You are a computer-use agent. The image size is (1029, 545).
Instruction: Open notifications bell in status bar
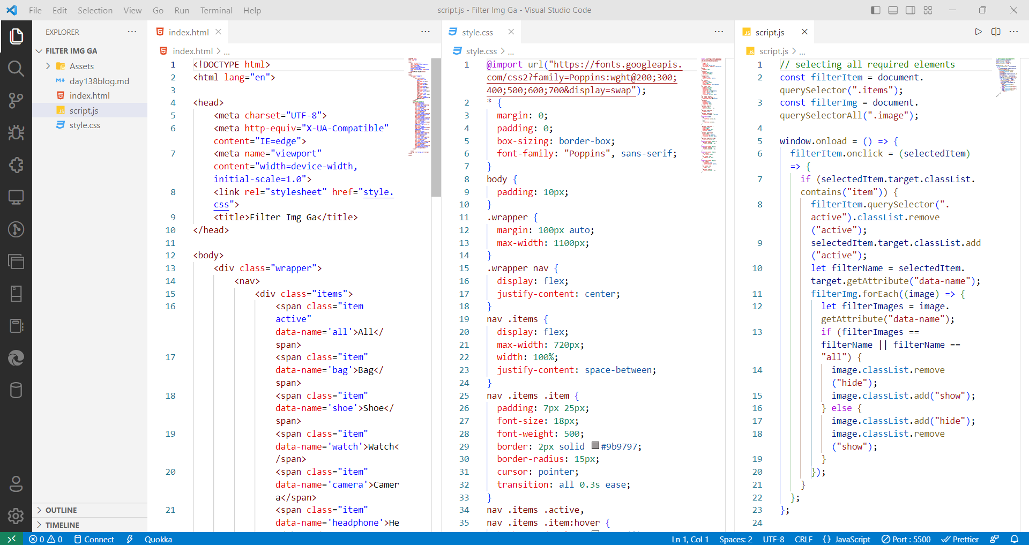click(x=1015, y=539)
